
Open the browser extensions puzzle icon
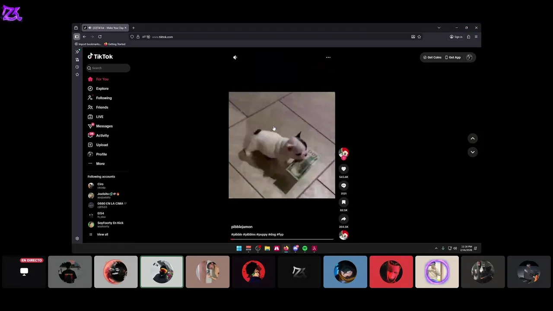(x=468, y=37)
